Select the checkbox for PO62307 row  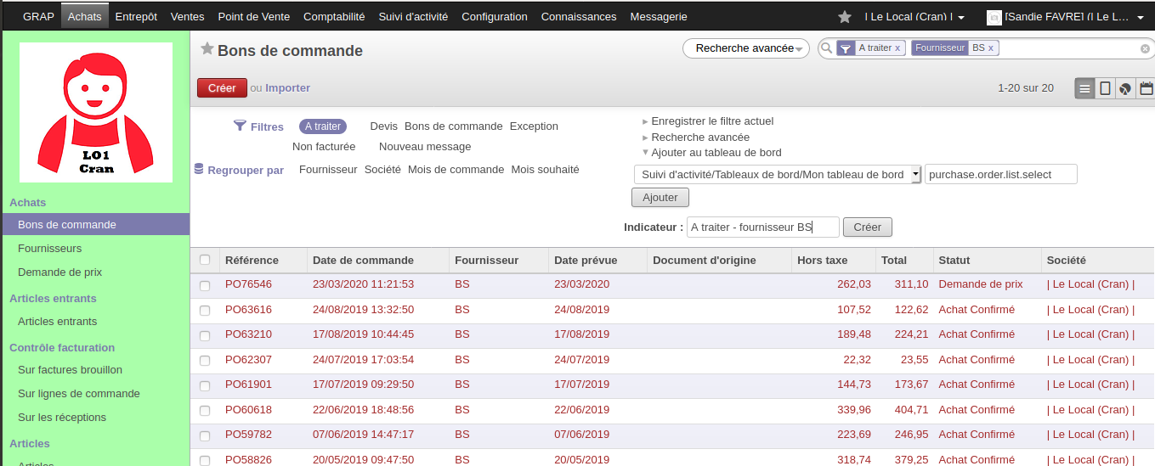click(x=205, y=361)
